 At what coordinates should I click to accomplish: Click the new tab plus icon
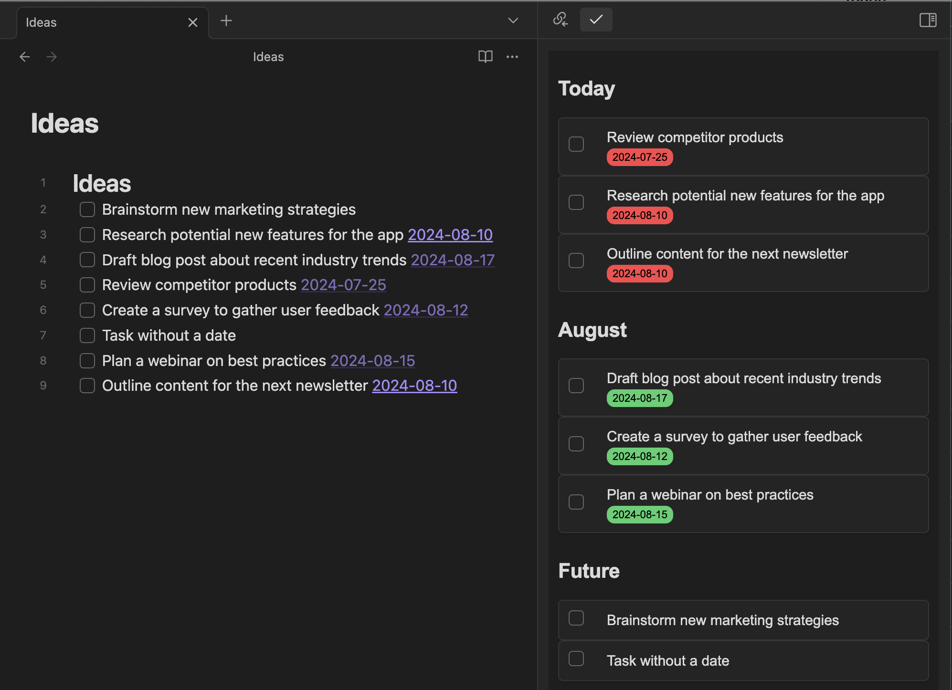click(x=226, y=21)
